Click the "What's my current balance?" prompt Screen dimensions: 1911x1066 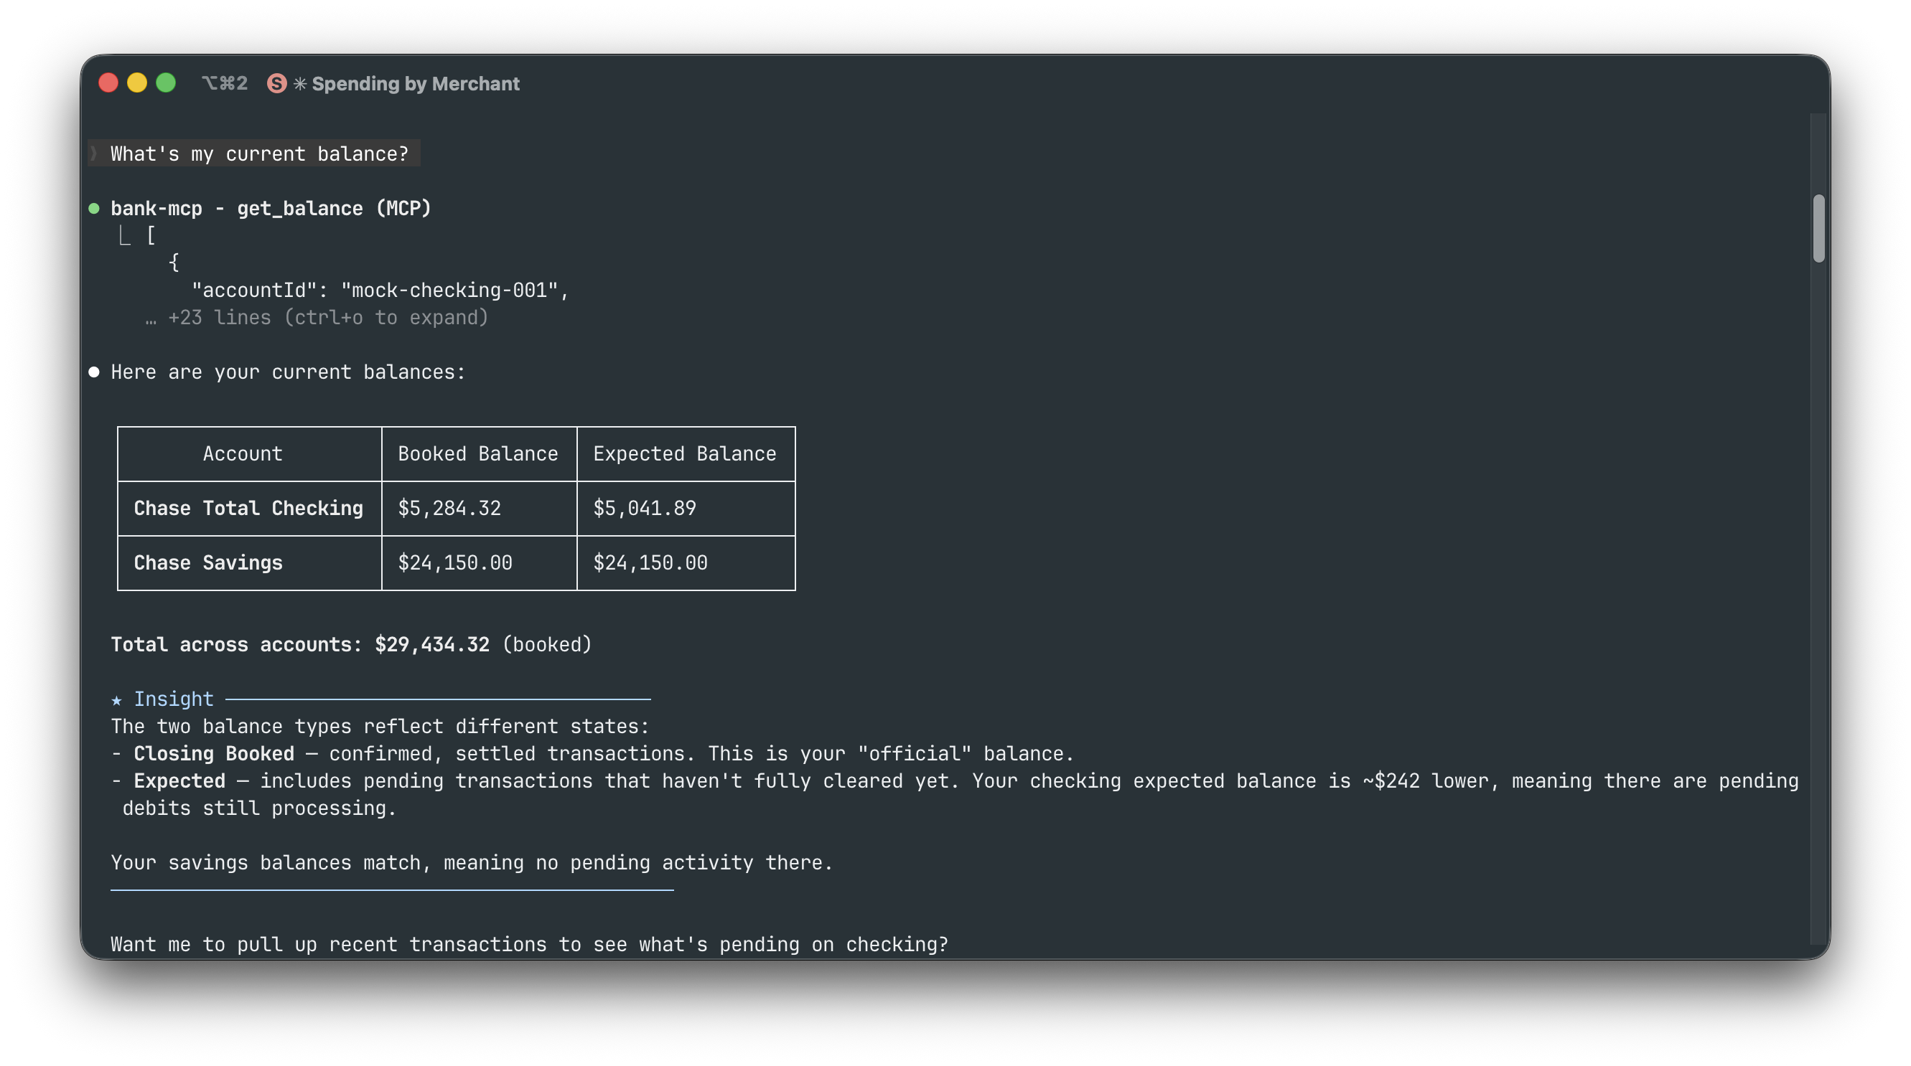(259, 154)
